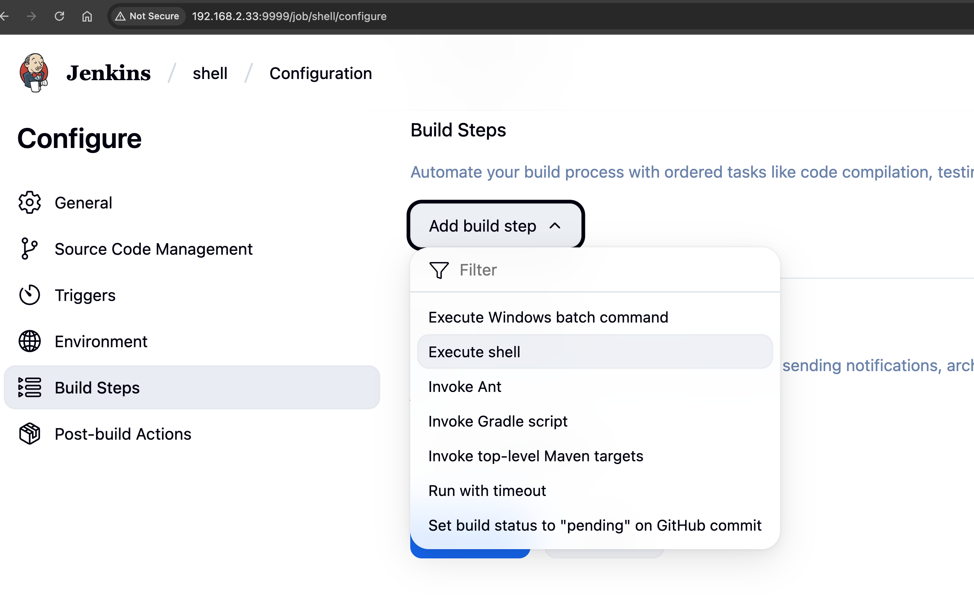
Task: Go to Build Steps sidebar section
Action: 97,388
